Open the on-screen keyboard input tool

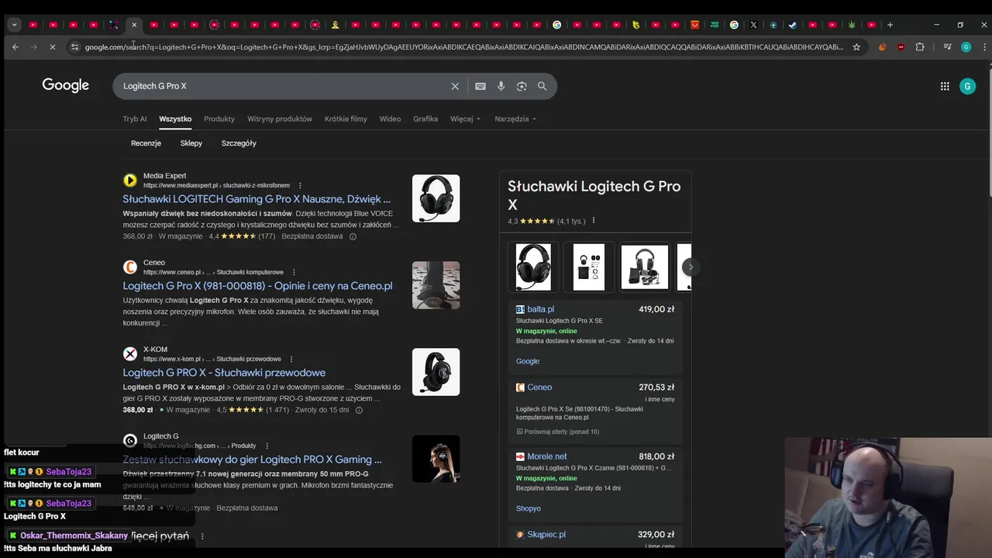[x=480, y=86]
